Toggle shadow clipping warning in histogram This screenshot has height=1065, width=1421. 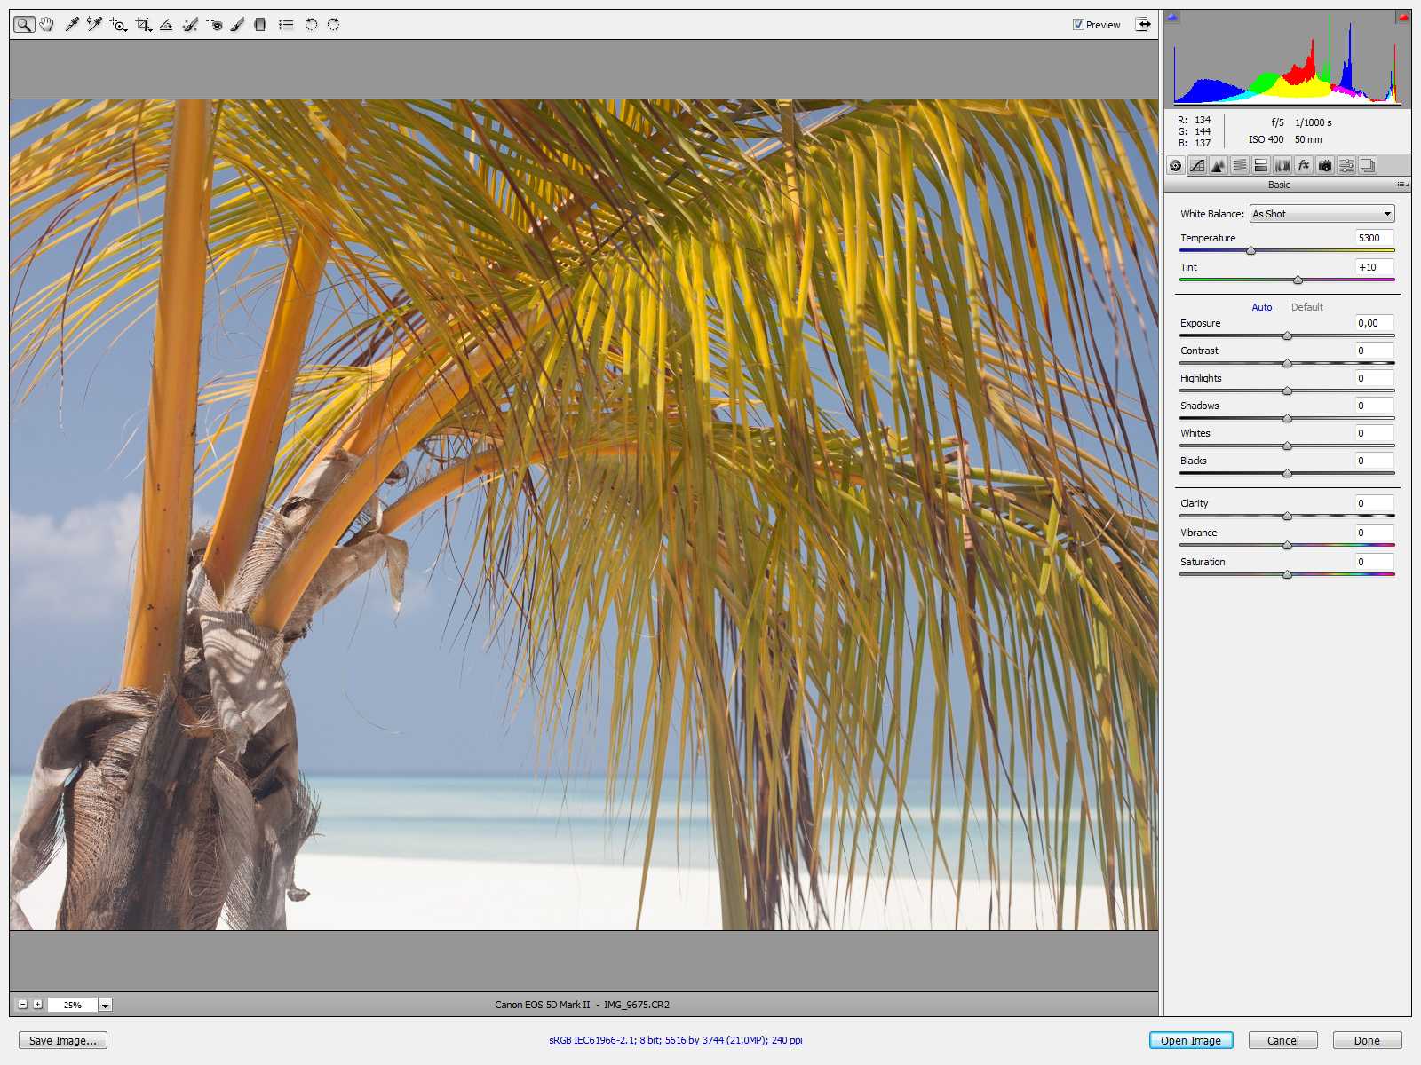[x=1172, y=17]
